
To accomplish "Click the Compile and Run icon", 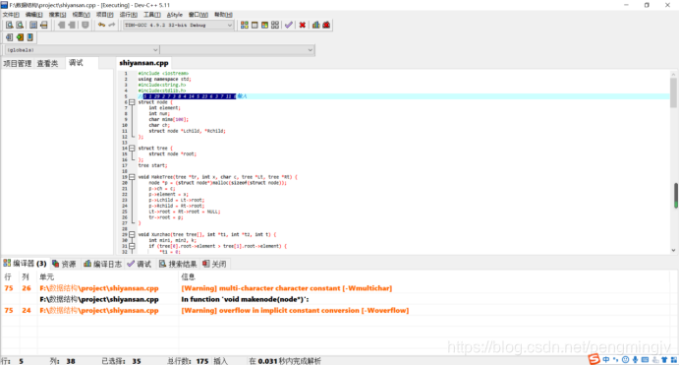I will tap(264, 26).
